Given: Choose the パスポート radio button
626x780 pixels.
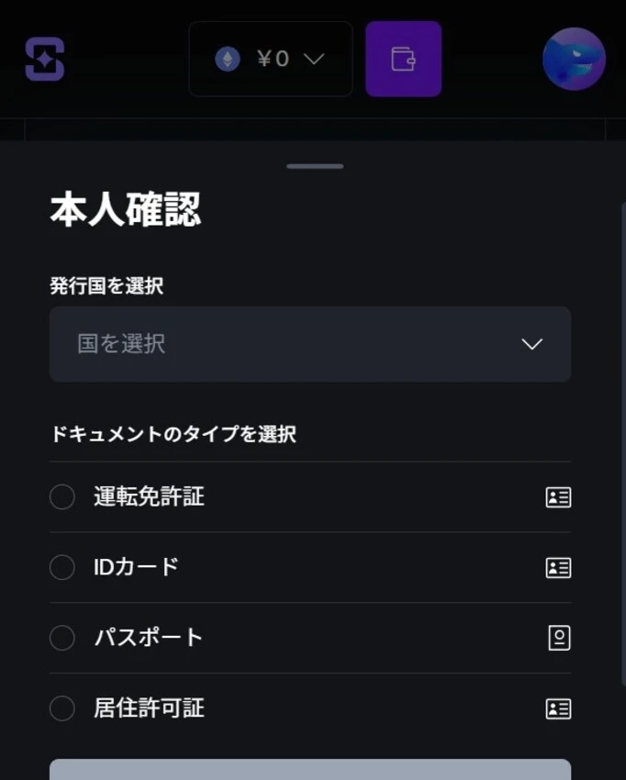Looking at the screenshot, I should click(x=62, y=638).
